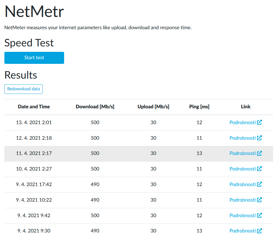Image resolution: width=278 pixels, height=236 pixels.
Task: Click external link icon for 12. 4. 2021 2:18
Action: (259, 138)
